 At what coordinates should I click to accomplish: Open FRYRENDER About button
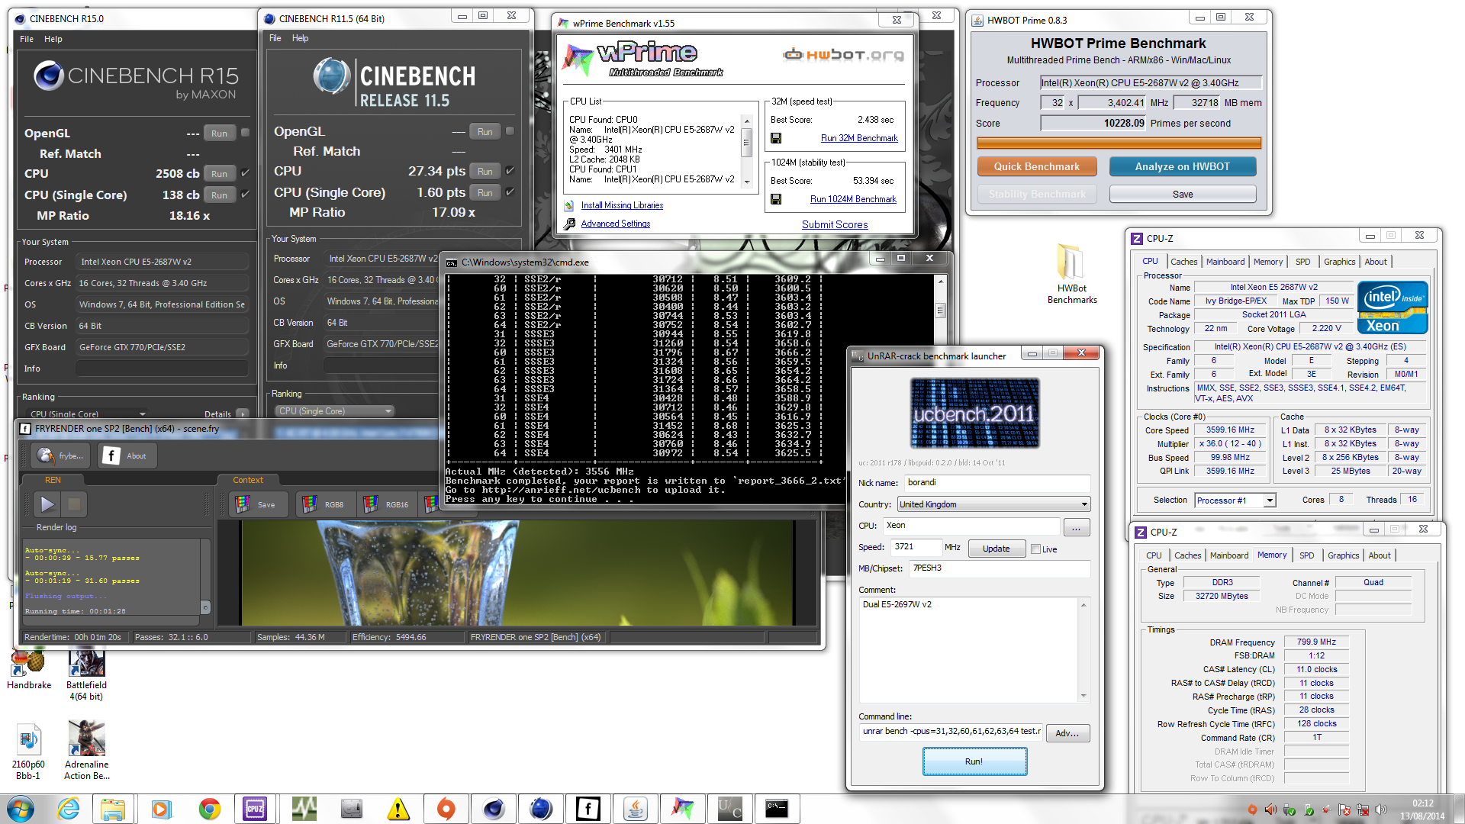[x=127, y=455]
